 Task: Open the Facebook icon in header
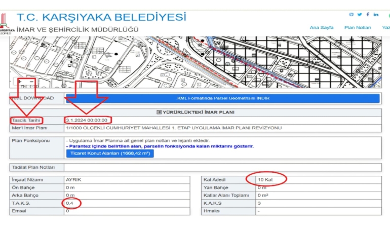tap(368, 14)
